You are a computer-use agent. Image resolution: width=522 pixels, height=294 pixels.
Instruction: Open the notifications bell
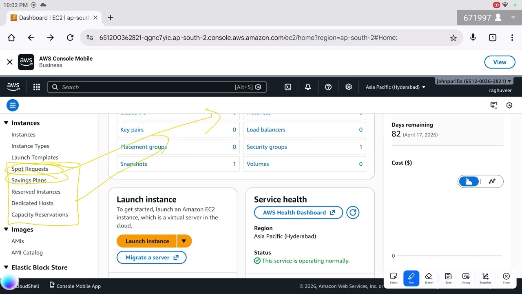tap(308, 87)
